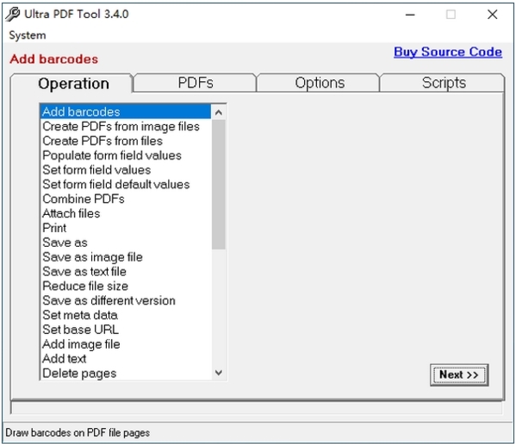Minimize the Ultra PDF Tool window
The image size is (516, 447).
410,15
